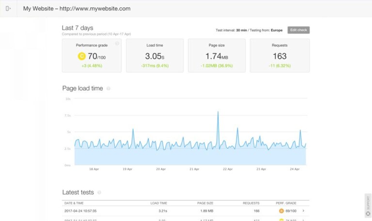Sort table by Requests column header
Screen dimensions: 372x221
(251, 203)
